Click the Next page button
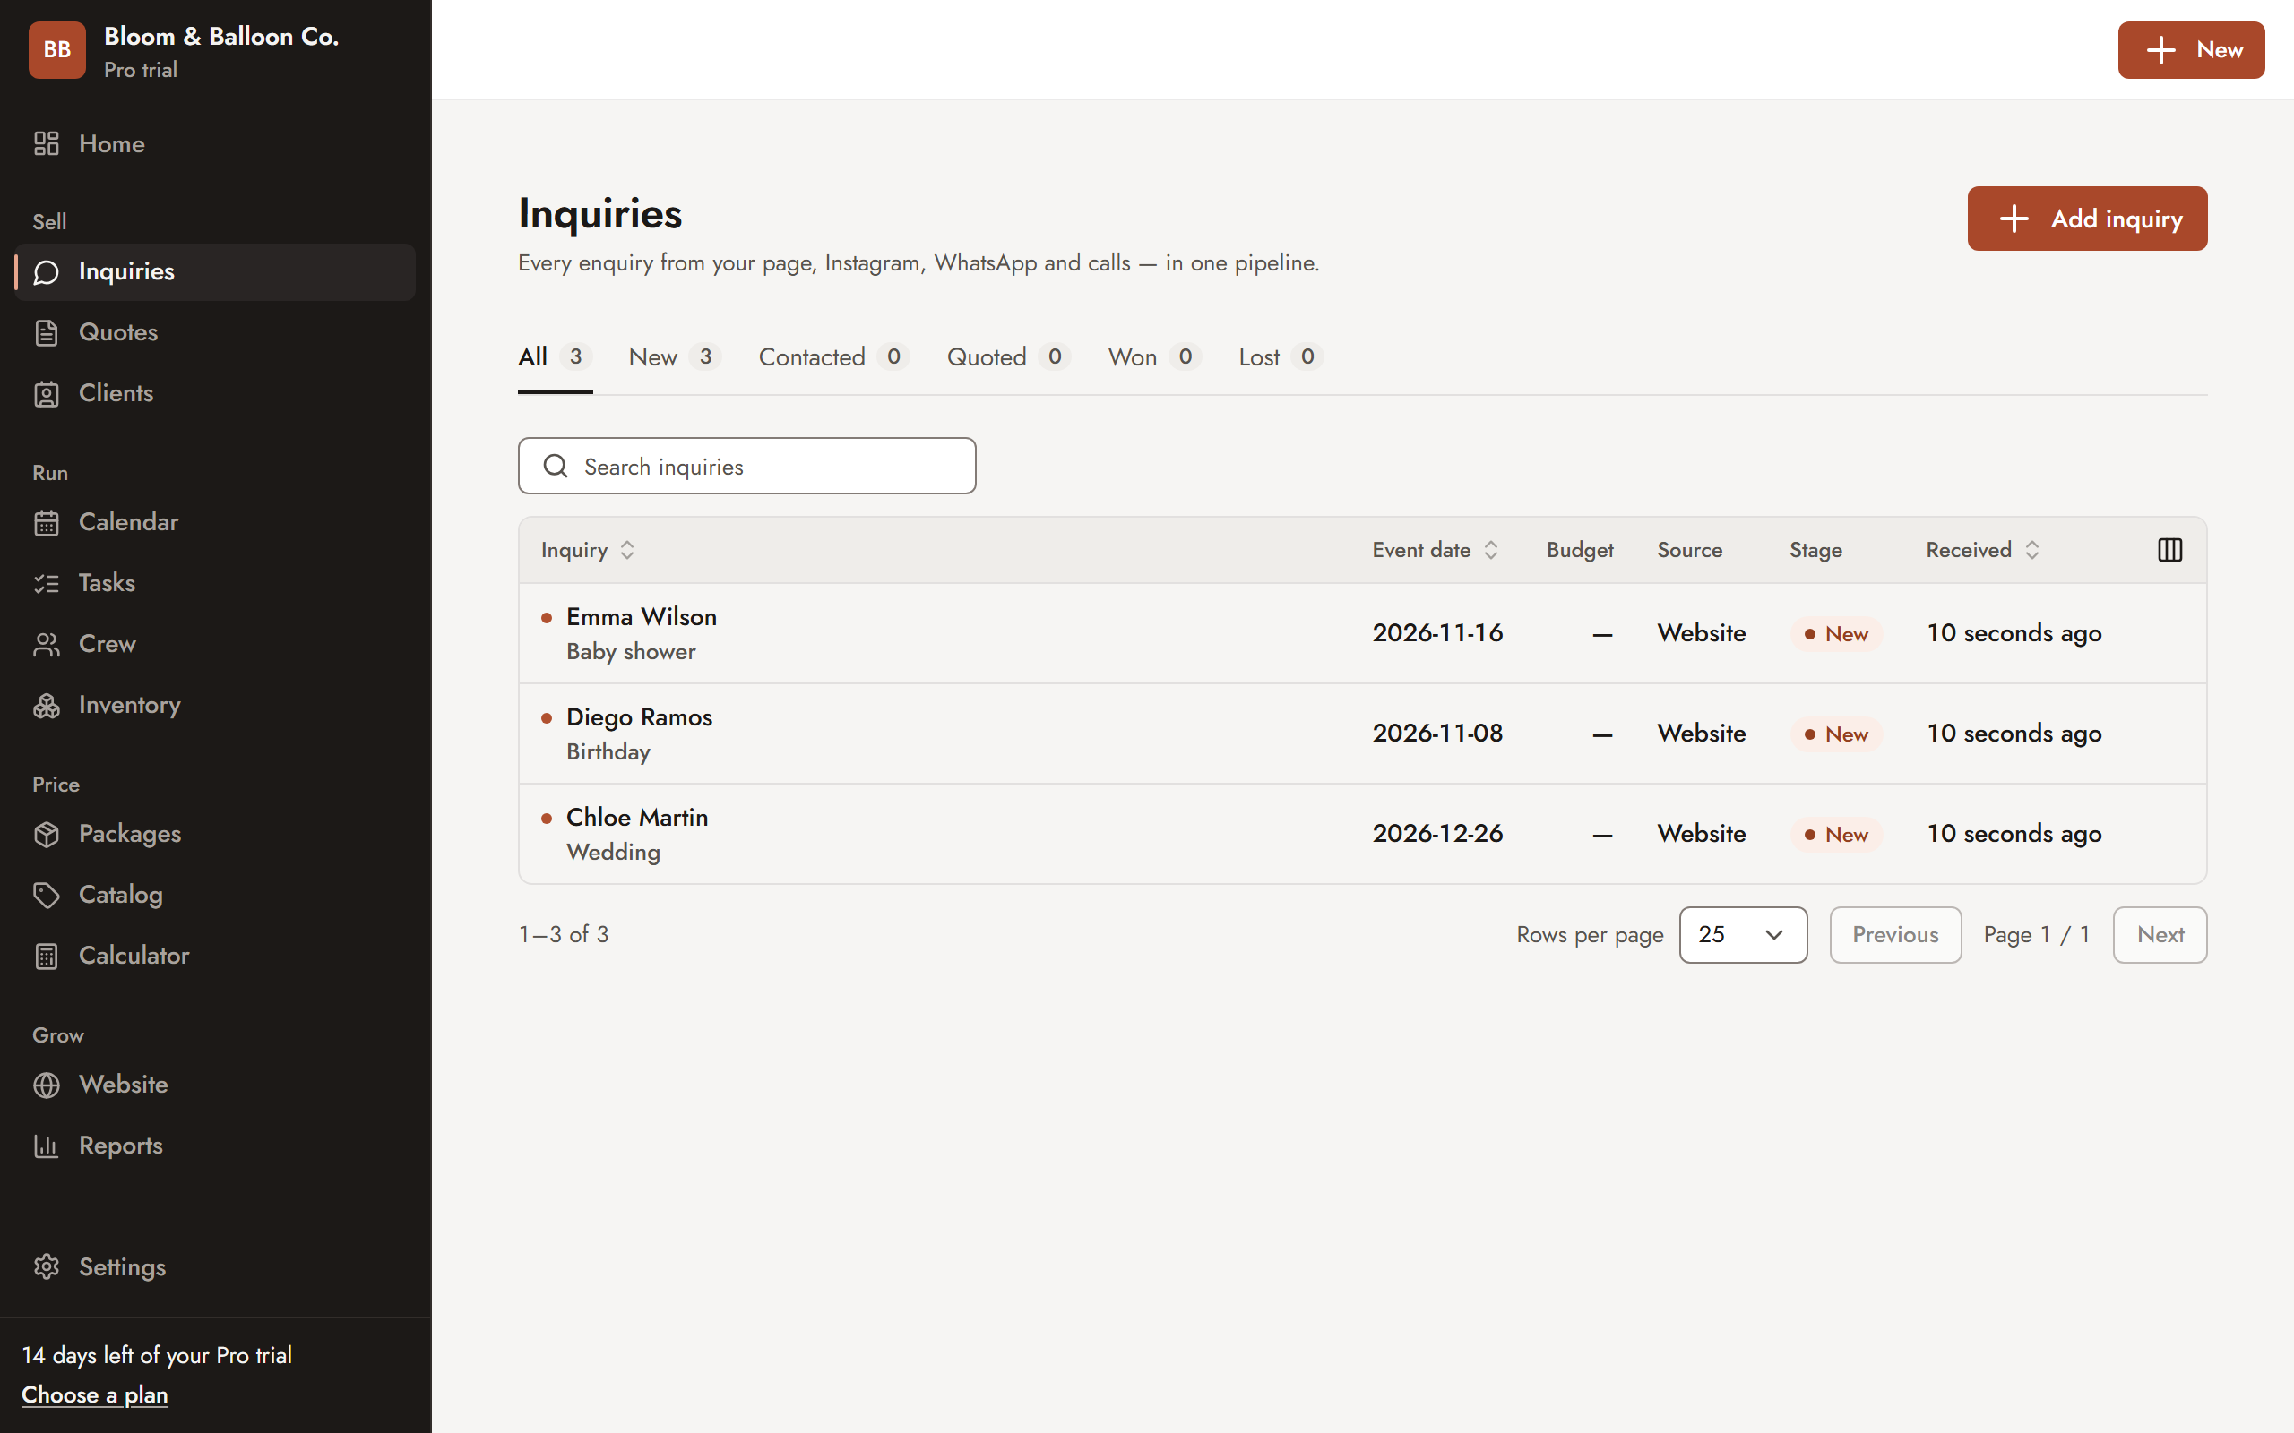Image resolution: width=2294 pixels, height=1433 pixels. click(2160, 934)
